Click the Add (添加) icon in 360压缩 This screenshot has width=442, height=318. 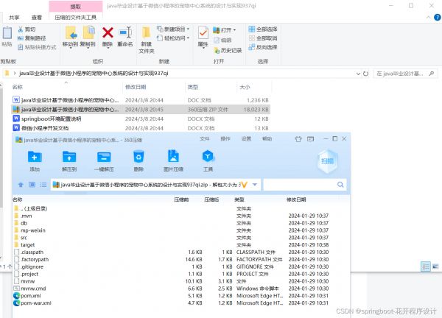(35, 157)
